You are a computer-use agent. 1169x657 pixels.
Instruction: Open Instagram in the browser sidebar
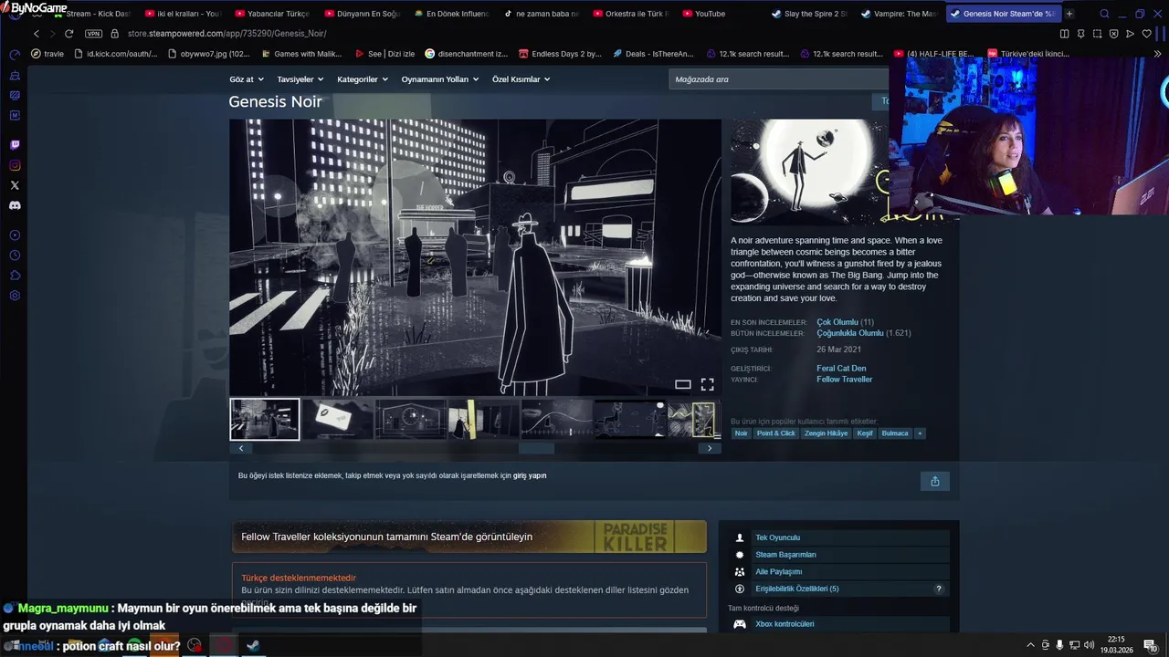tap(15, 165)
